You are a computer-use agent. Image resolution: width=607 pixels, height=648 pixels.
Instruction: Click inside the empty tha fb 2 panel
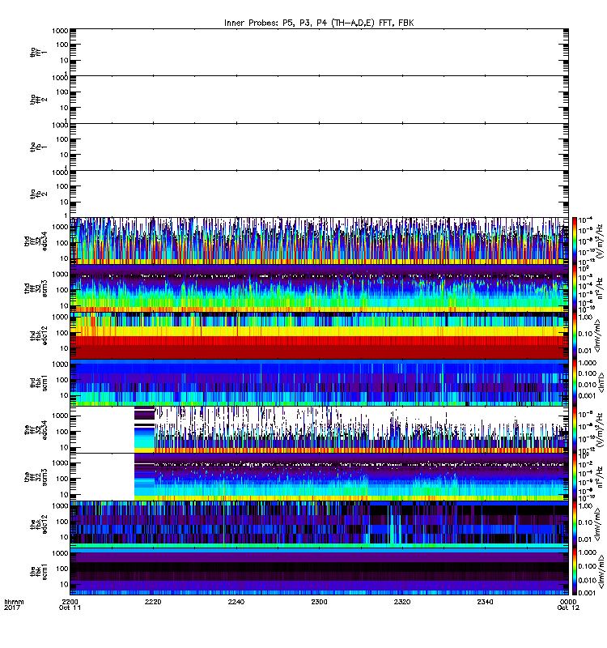pos(319,194)
